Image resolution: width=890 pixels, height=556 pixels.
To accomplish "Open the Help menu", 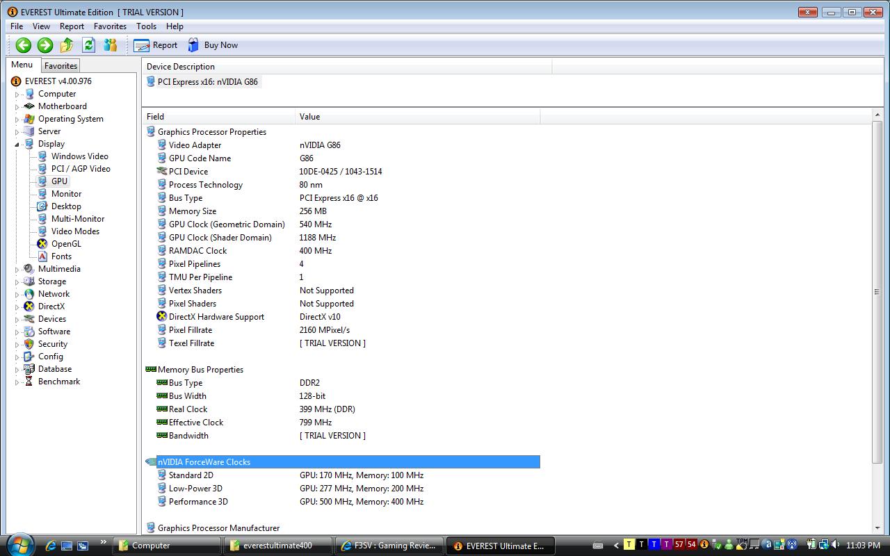I will click(x=175, y=26).
